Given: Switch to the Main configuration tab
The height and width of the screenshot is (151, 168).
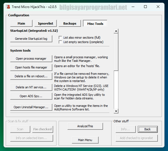Looking at the screenshot, I should pyautogui.click(x=21, y=23).
